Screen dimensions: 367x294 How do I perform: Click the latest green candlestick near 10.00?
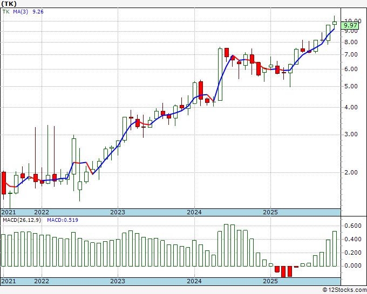pyautogui.click(x=335, y=23)
